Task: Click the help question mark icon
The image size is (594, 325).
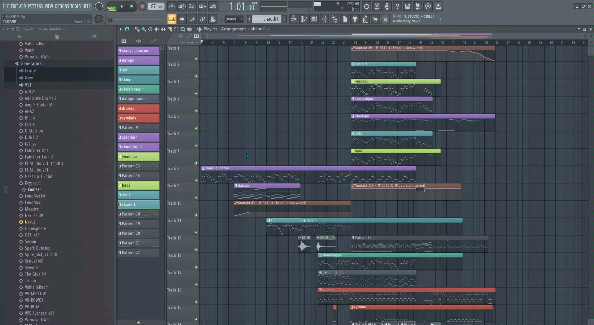Action: click(x=397, y=6)
